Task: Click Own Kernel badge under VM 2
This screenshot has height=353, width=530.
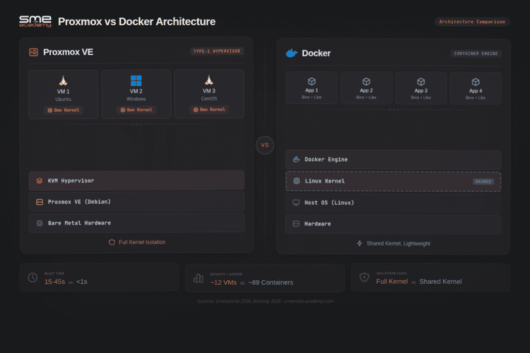Action: (136, 110)
